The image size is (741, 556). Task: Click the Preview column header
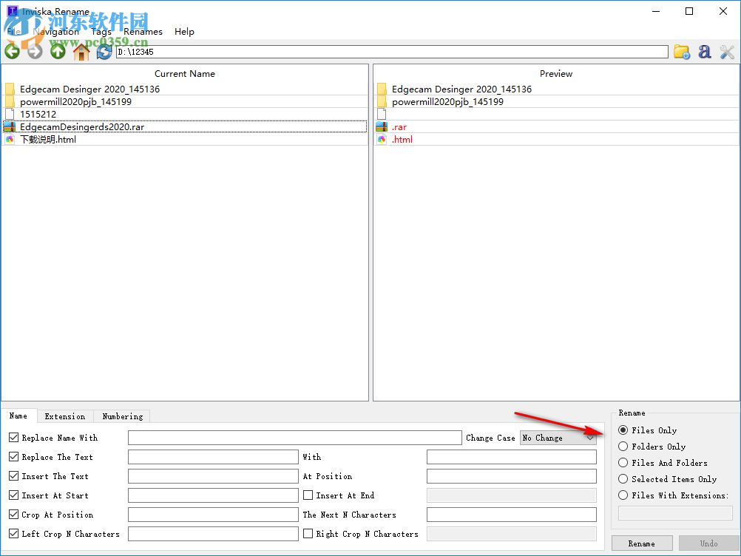tap(556, 74)
